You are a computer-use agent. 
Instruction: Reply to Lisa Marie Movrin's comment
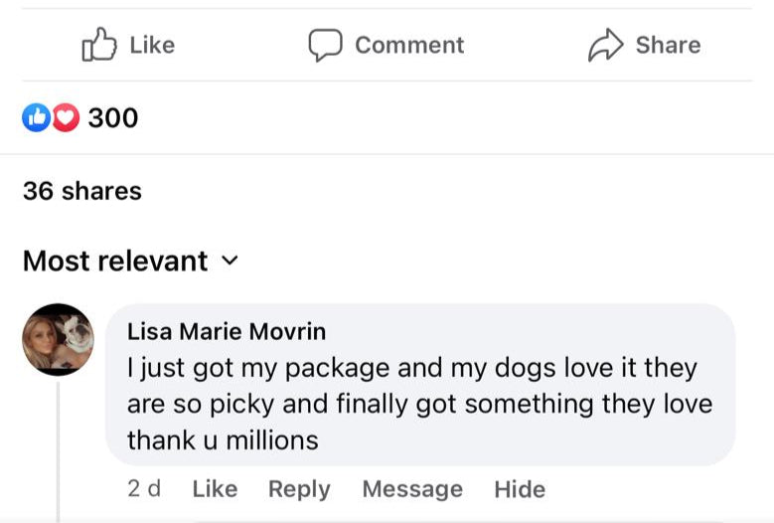299,489
